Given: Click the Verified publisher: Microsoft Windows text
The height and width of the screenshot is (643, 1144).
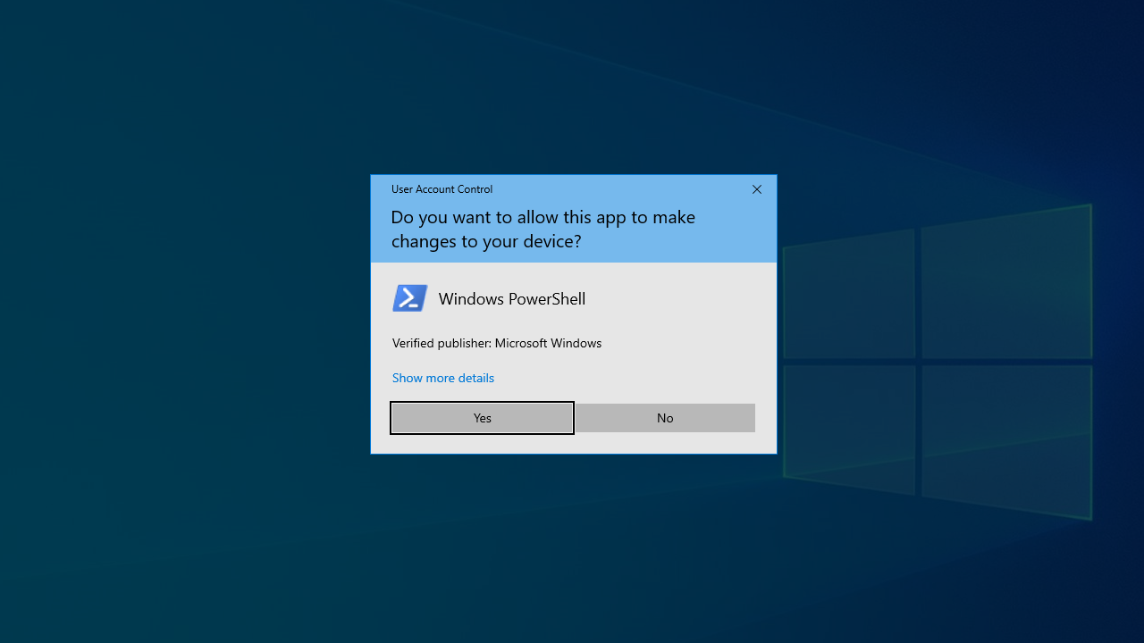Looking at the screenshot, I should coord(497,343).
